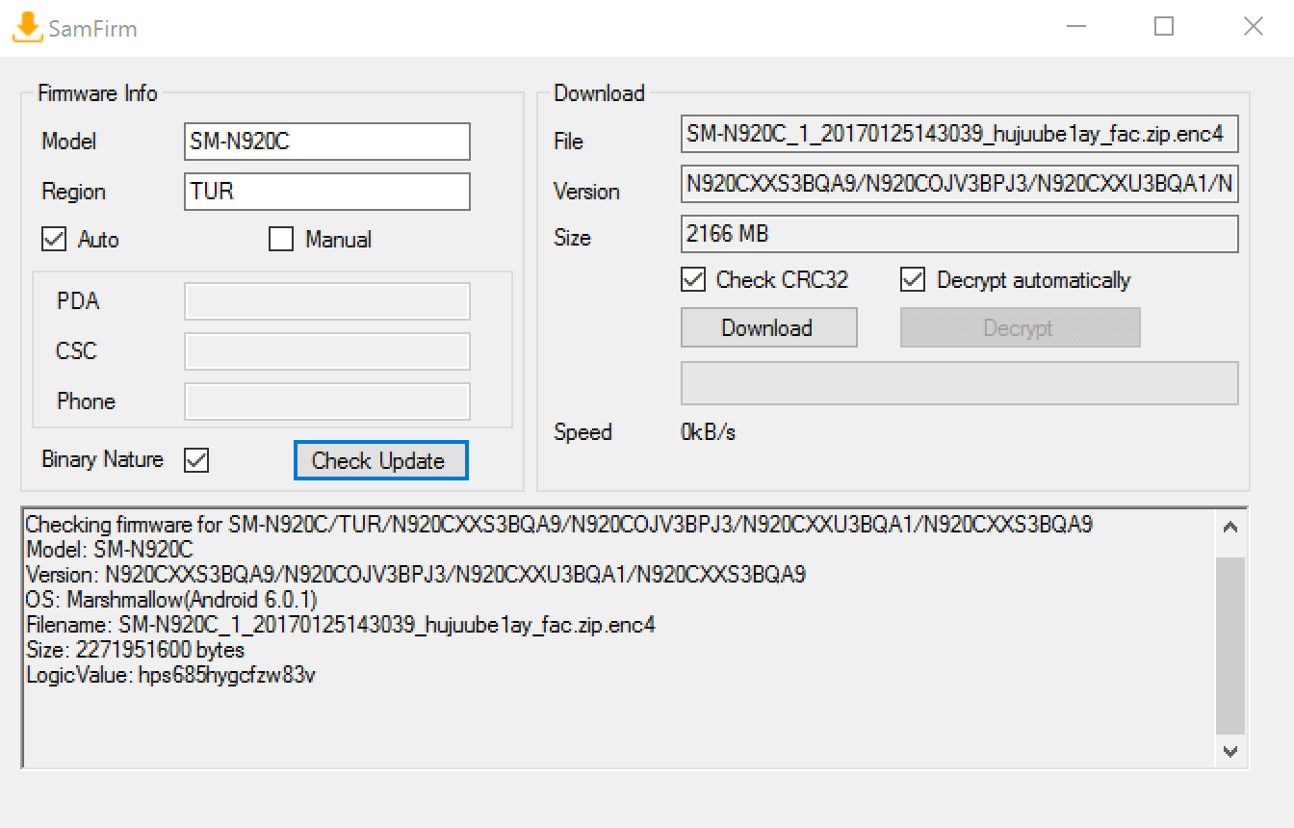Click the log scrollbar up arrow
1294x828 pixels.
(1230, 528)
